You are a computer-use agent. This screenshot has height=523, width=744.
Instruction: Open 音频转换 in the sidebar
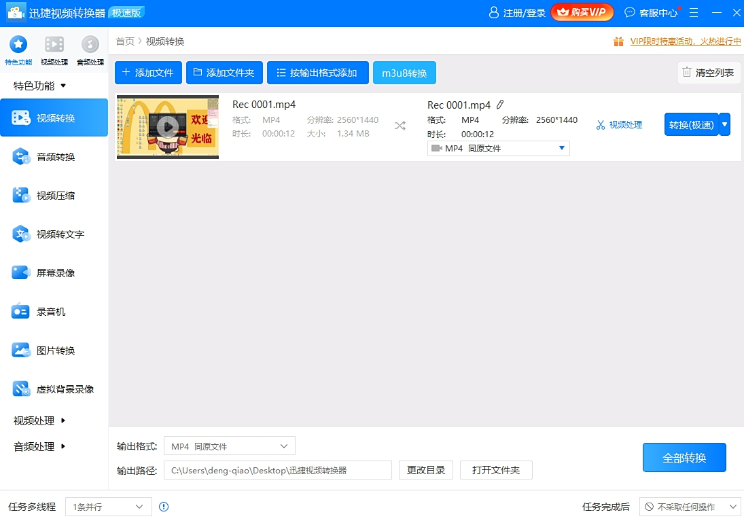click(54, 156)
